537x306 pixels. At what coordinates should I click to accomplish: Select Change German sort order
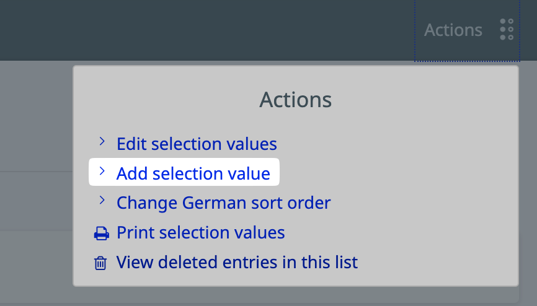223,203
